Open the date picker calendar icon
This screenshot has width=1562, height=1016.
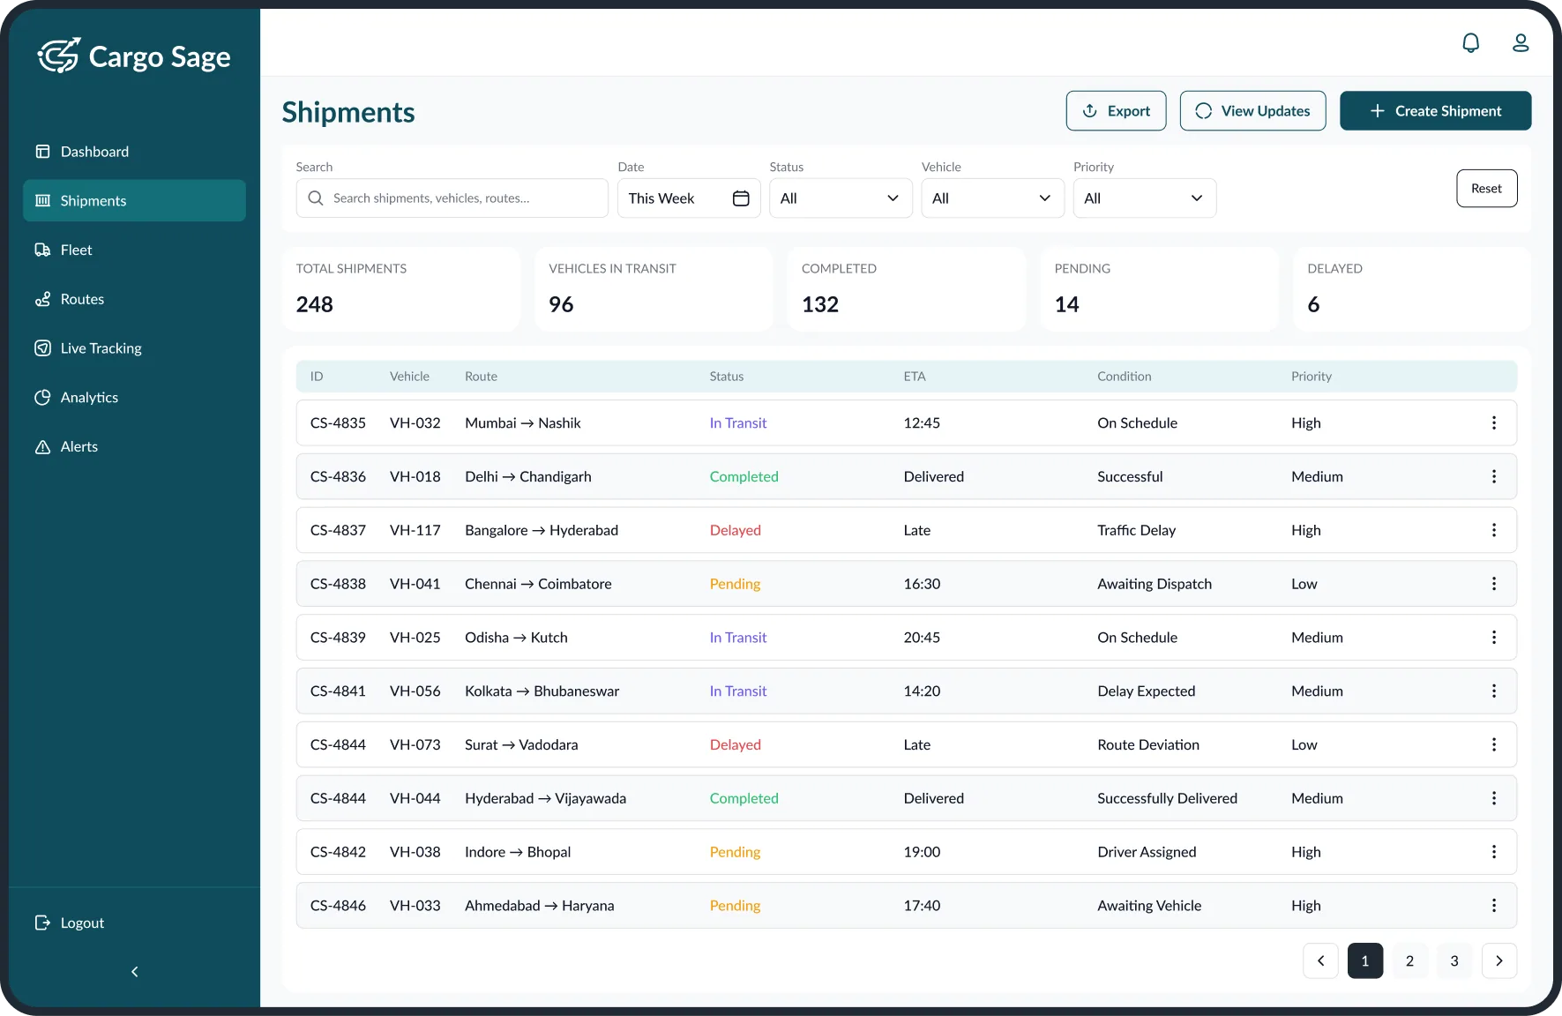coord(741,198)
